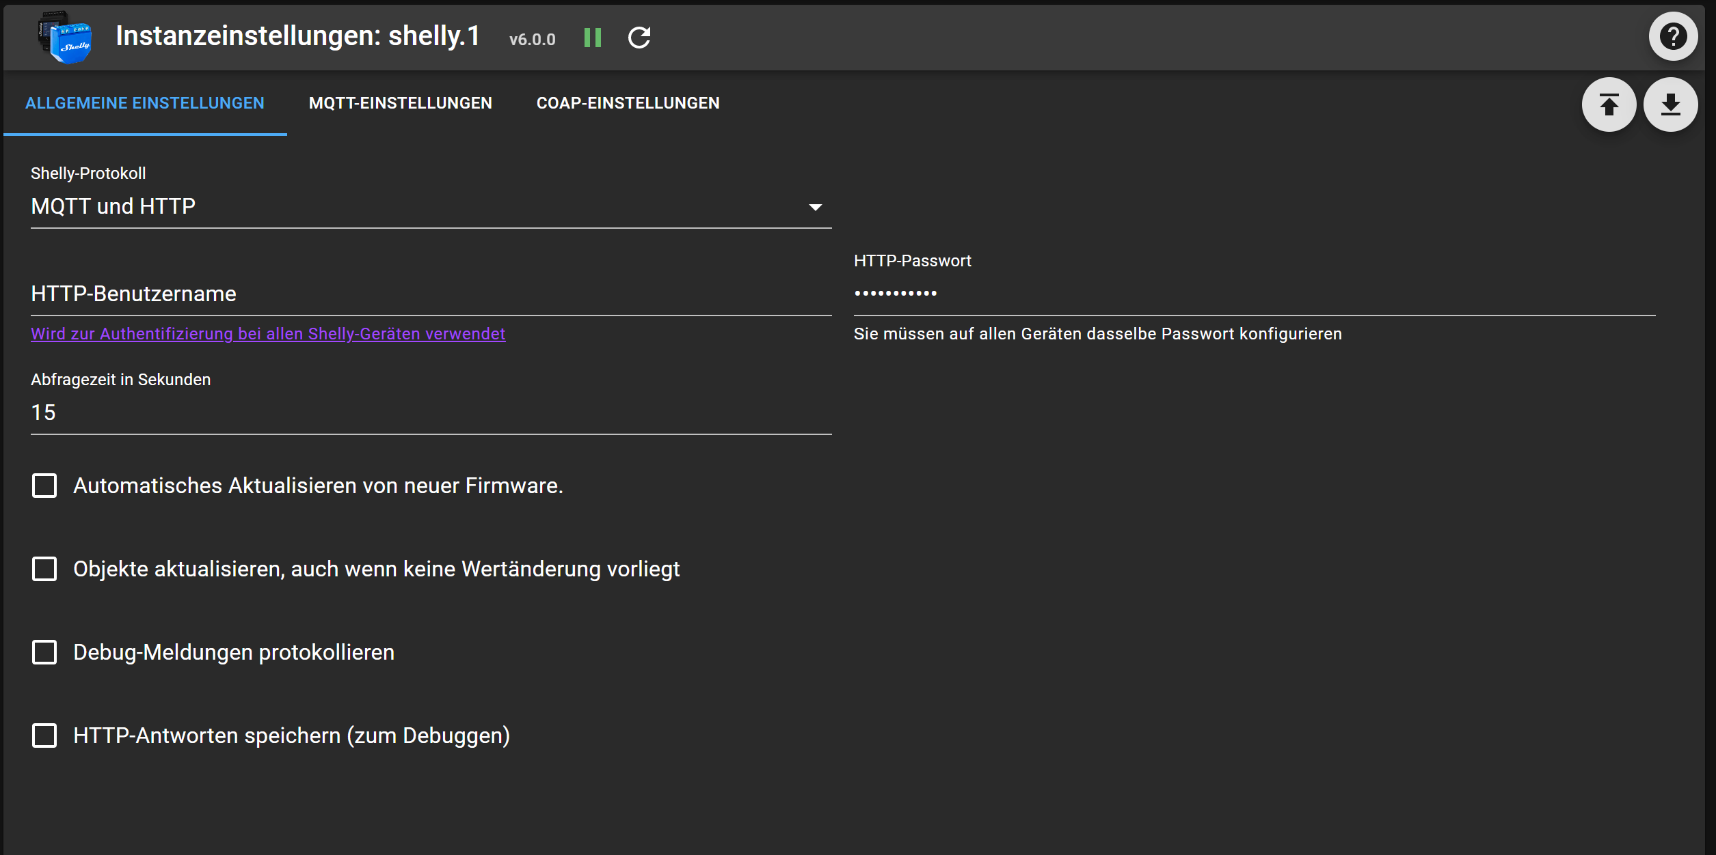
Task: Pause the shelly.1 instance
Action: point(593,38)
